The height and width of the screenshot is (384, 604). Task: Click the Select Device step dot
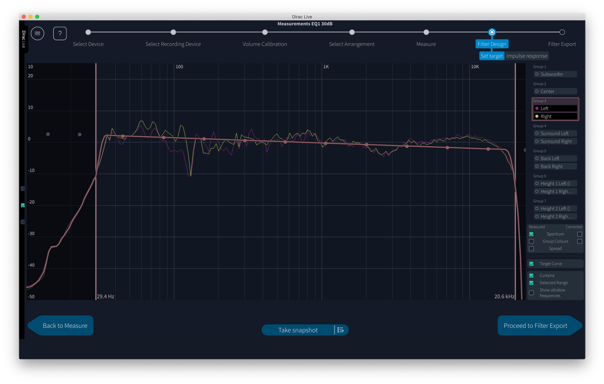[x=88, y=32]
